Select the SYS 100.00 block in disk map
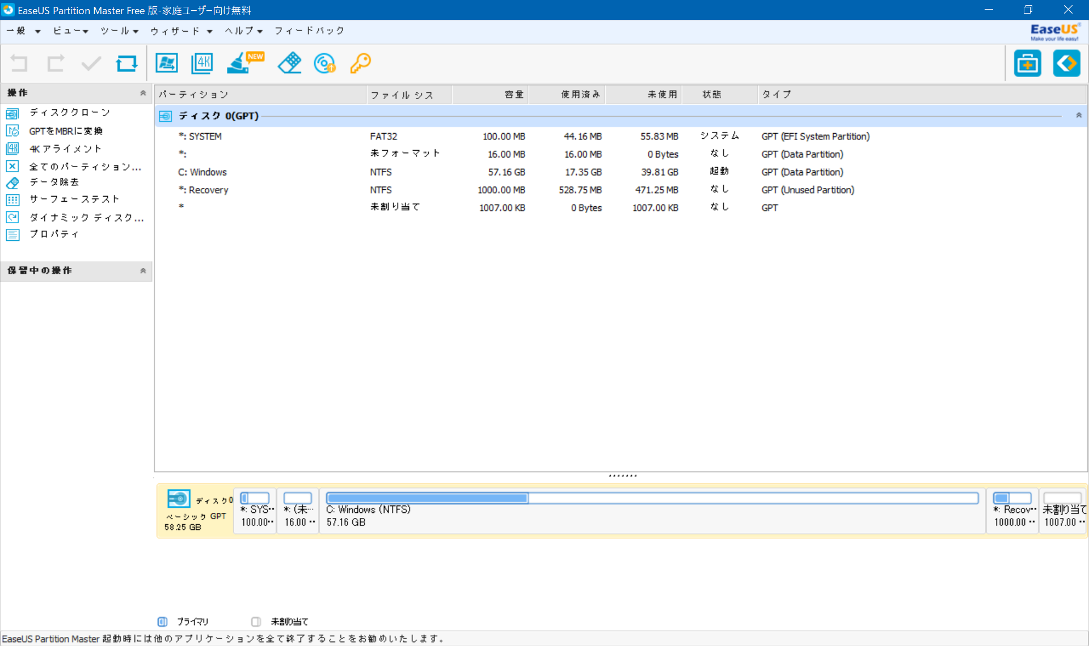 click(255, 511)
